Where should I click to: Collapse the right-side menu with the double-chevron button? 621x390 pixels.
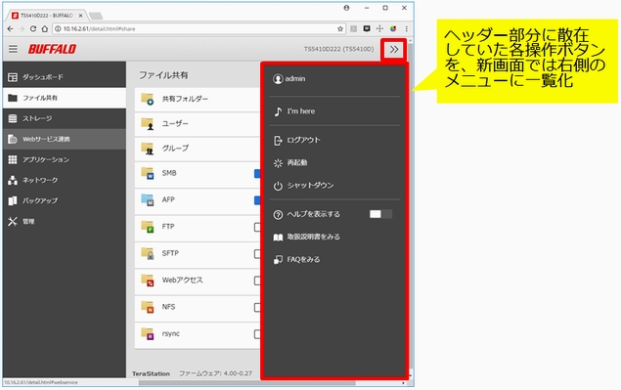pos(394,50)
